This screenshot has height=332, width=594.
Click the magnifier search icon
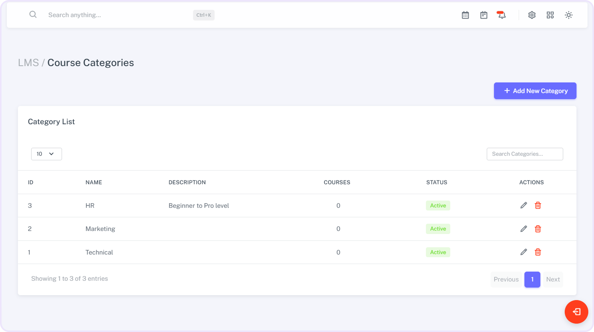(33, 15)
